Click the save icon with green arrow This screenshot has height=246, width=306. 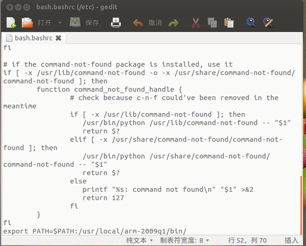pos(75,22)
